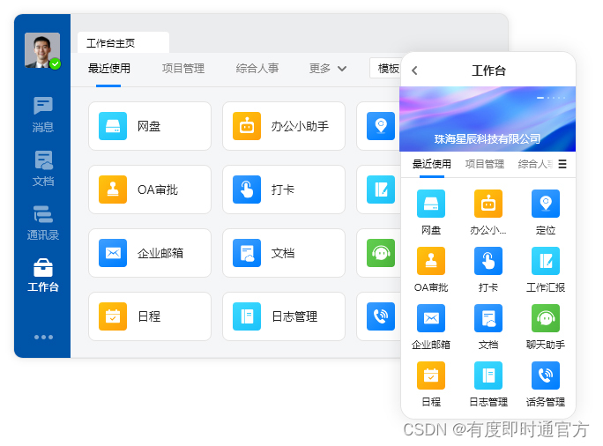Open 打卡 app in mobile panel
The width and height of the screenshot is (603, 446).
488,270
